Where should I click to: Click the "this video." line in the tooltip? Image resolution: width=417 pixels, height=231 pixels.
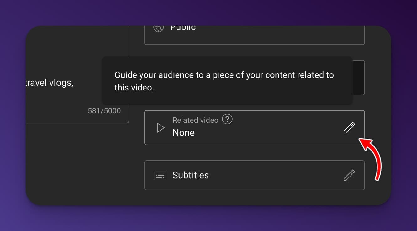[134, 88]
